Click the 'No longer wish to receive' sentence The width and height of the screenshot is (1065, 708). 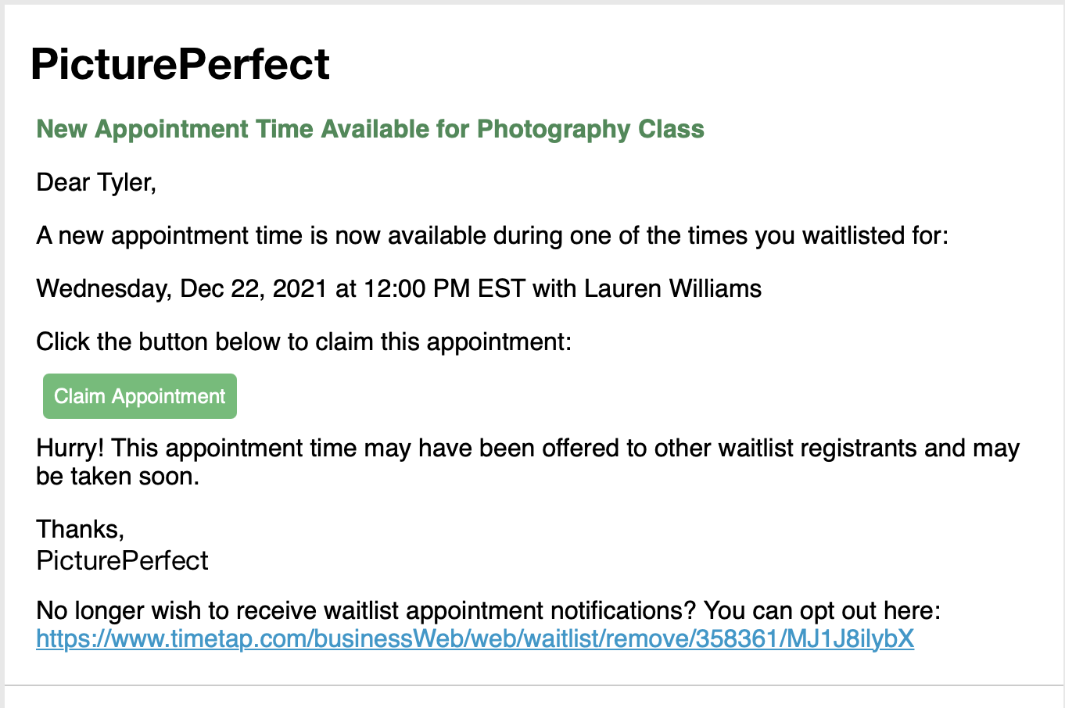click(367, 610)
